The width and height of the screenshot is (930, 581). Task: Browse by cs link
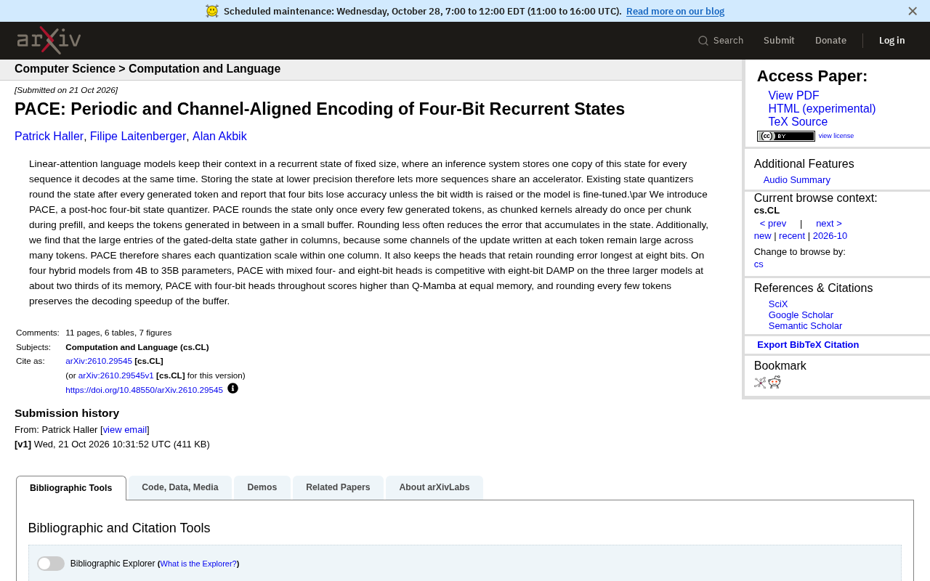759,264
